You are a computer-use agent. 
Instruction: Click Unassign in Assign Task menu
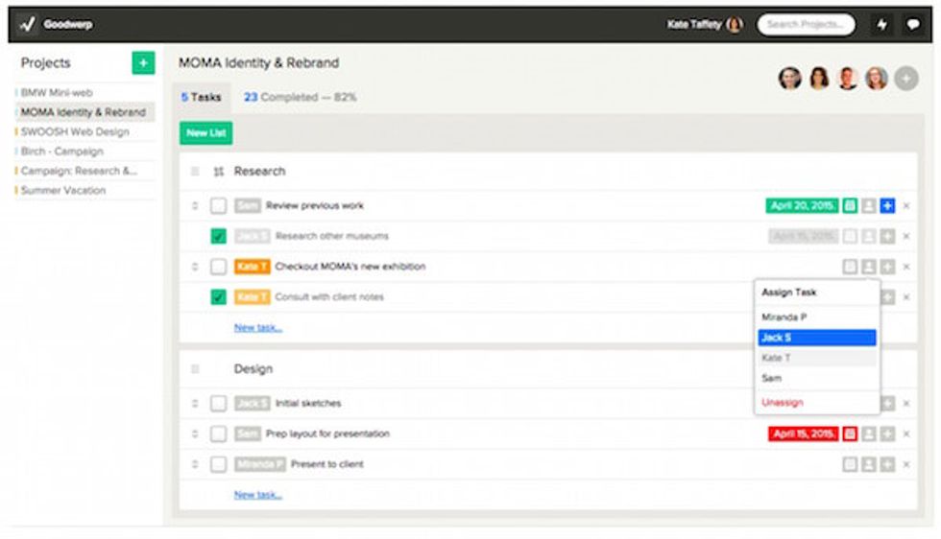coord(782,402)
